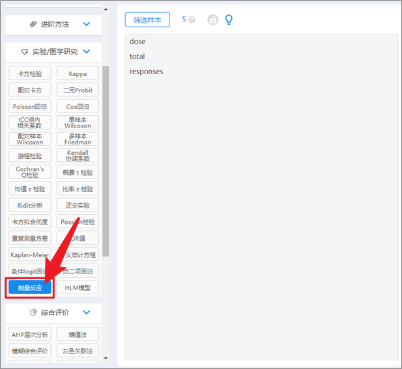Image resolution: width=402 pixels, height=369 pixels.
Task: Click the responses variable in the list
Action: (x=146, y=72)
